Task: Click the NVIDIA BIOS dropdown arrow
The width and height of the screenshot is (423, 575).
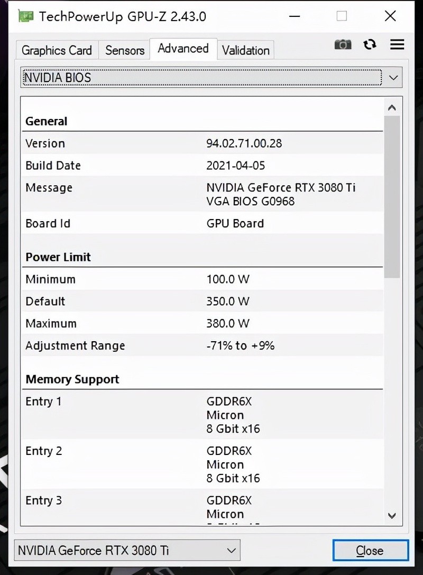Action: (x=393, y=77)
